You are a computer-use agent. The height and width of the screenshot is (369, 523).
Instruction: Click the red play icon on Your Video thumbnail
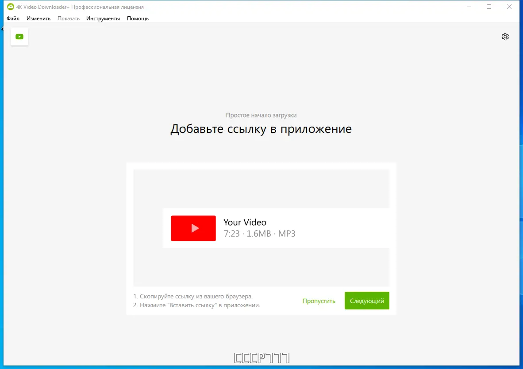pos(193,228)
